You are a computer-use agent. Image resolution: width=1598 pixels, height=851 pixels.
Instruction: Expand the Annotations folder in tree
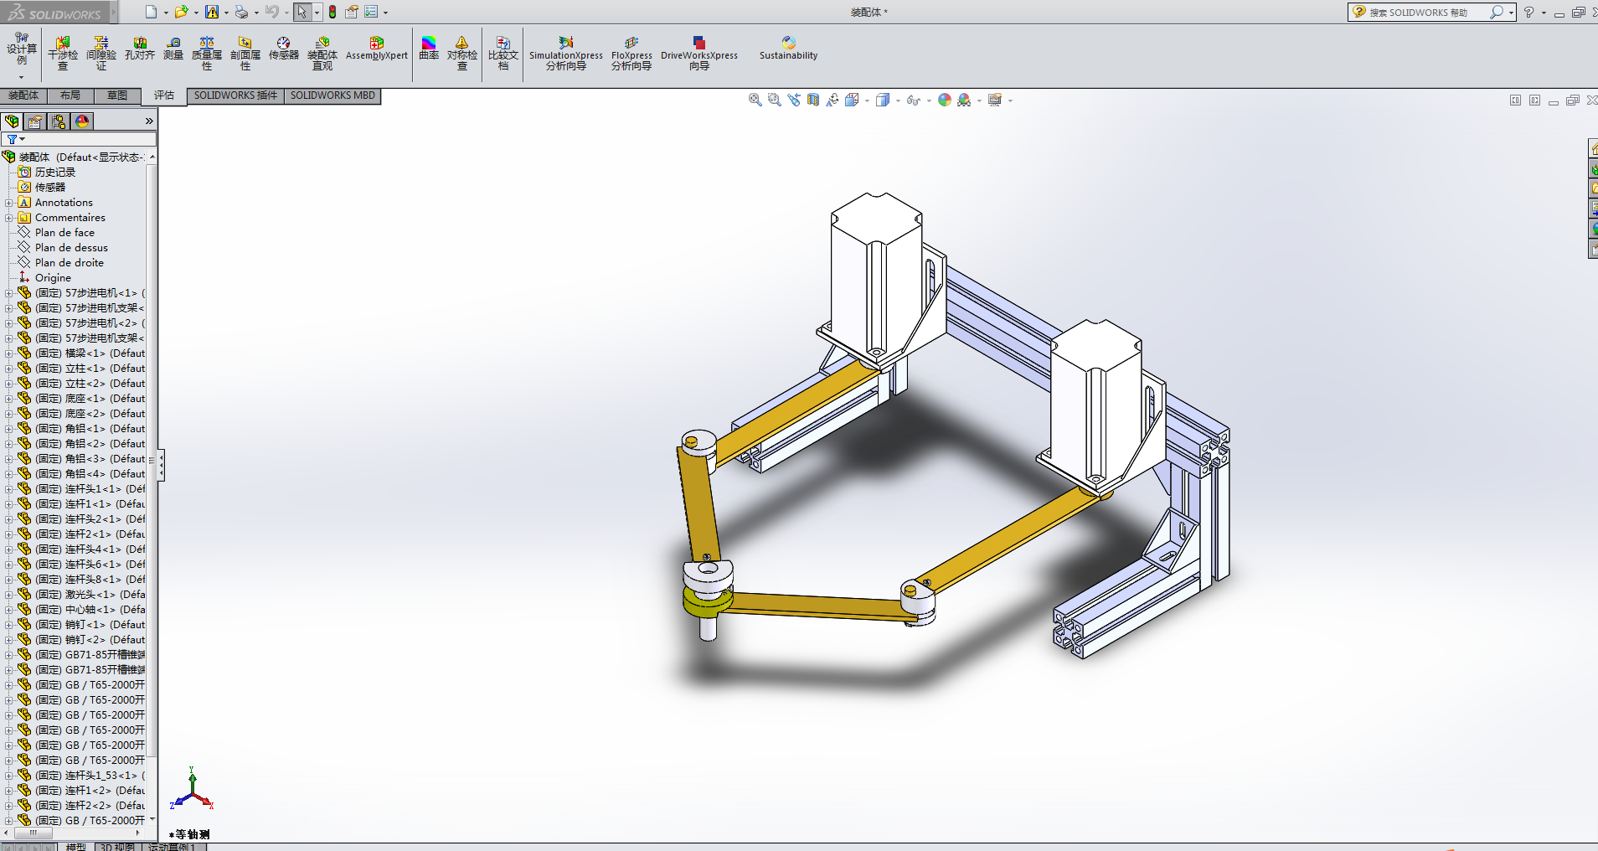click(x=8, y=203)
